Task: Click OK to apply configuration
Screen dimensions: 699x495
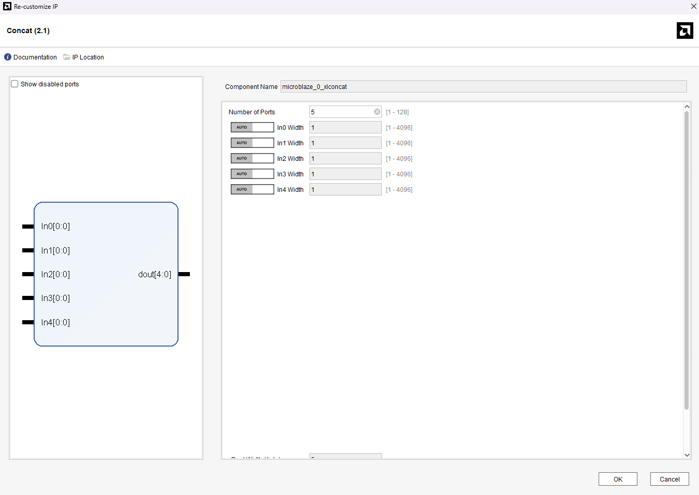Action: click(618, 479)
